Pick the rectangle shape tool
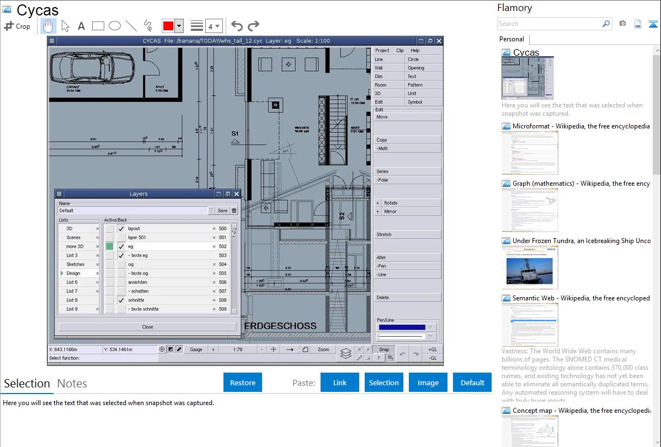Viewport: 661px width, 447px height. click(98, 26)
